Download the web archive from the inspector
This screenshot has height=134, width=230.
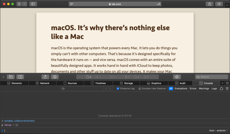point(55,77)
